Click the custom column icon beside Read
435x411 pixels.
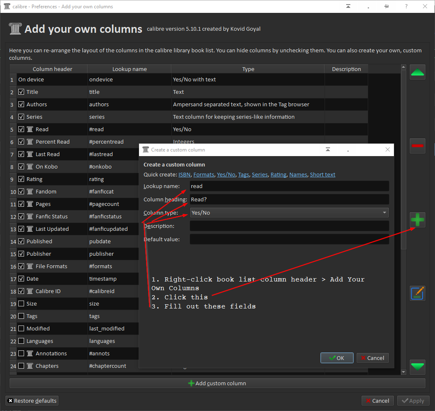click(x=30, y=130)
